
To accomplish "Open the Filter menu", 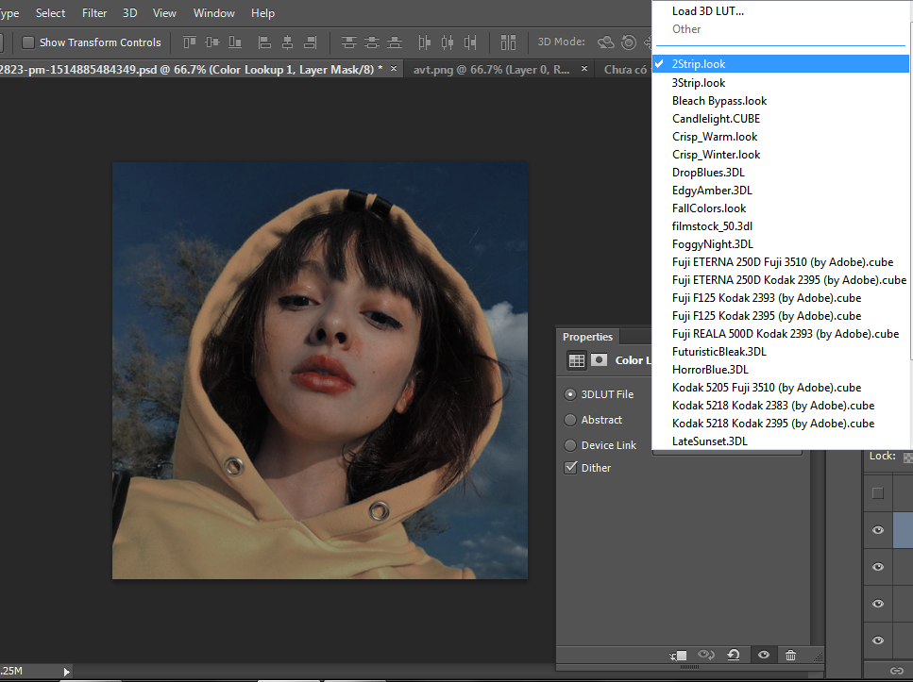I will click(x=94, y=13).
